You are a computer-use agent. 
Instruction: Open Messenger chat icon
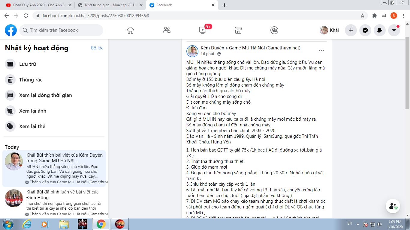tap(365, 30)
